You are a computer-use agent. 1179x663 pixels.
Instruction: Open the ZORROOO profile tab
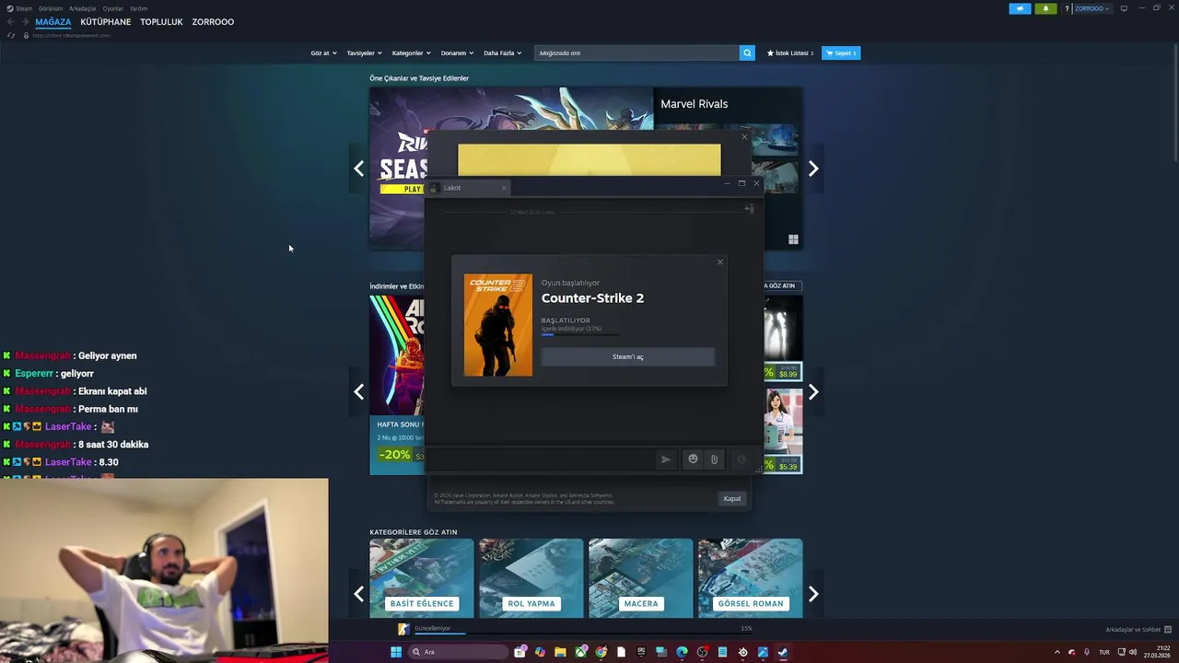tap(213, 22)
